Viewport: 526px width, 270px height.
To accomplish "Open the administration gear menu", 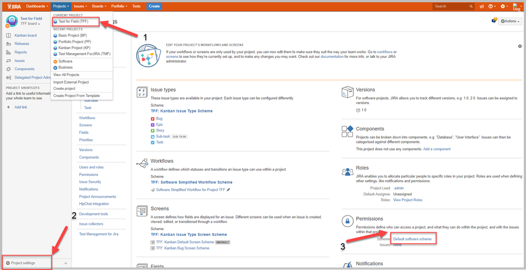I will click(504, 6).
